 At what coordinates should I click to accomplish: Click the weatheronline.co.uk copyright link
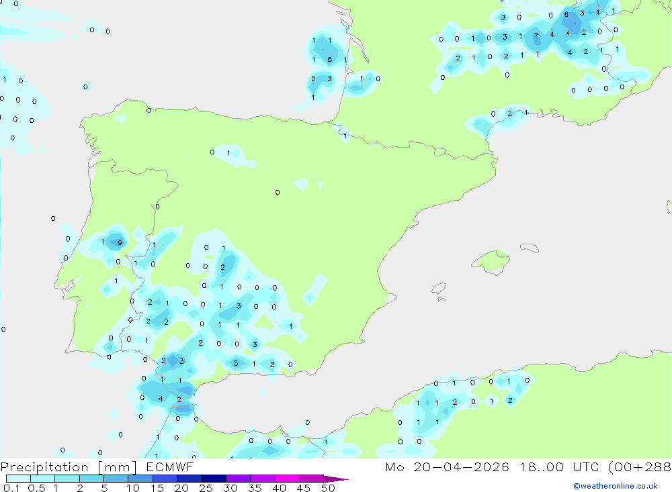[x=615, y=486]
